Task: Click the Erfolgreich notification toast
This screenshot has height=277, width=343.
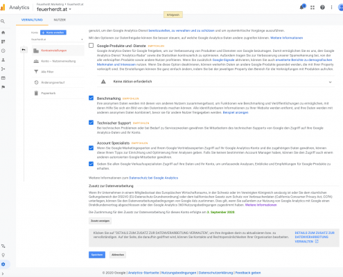Action: click(173, 15)
